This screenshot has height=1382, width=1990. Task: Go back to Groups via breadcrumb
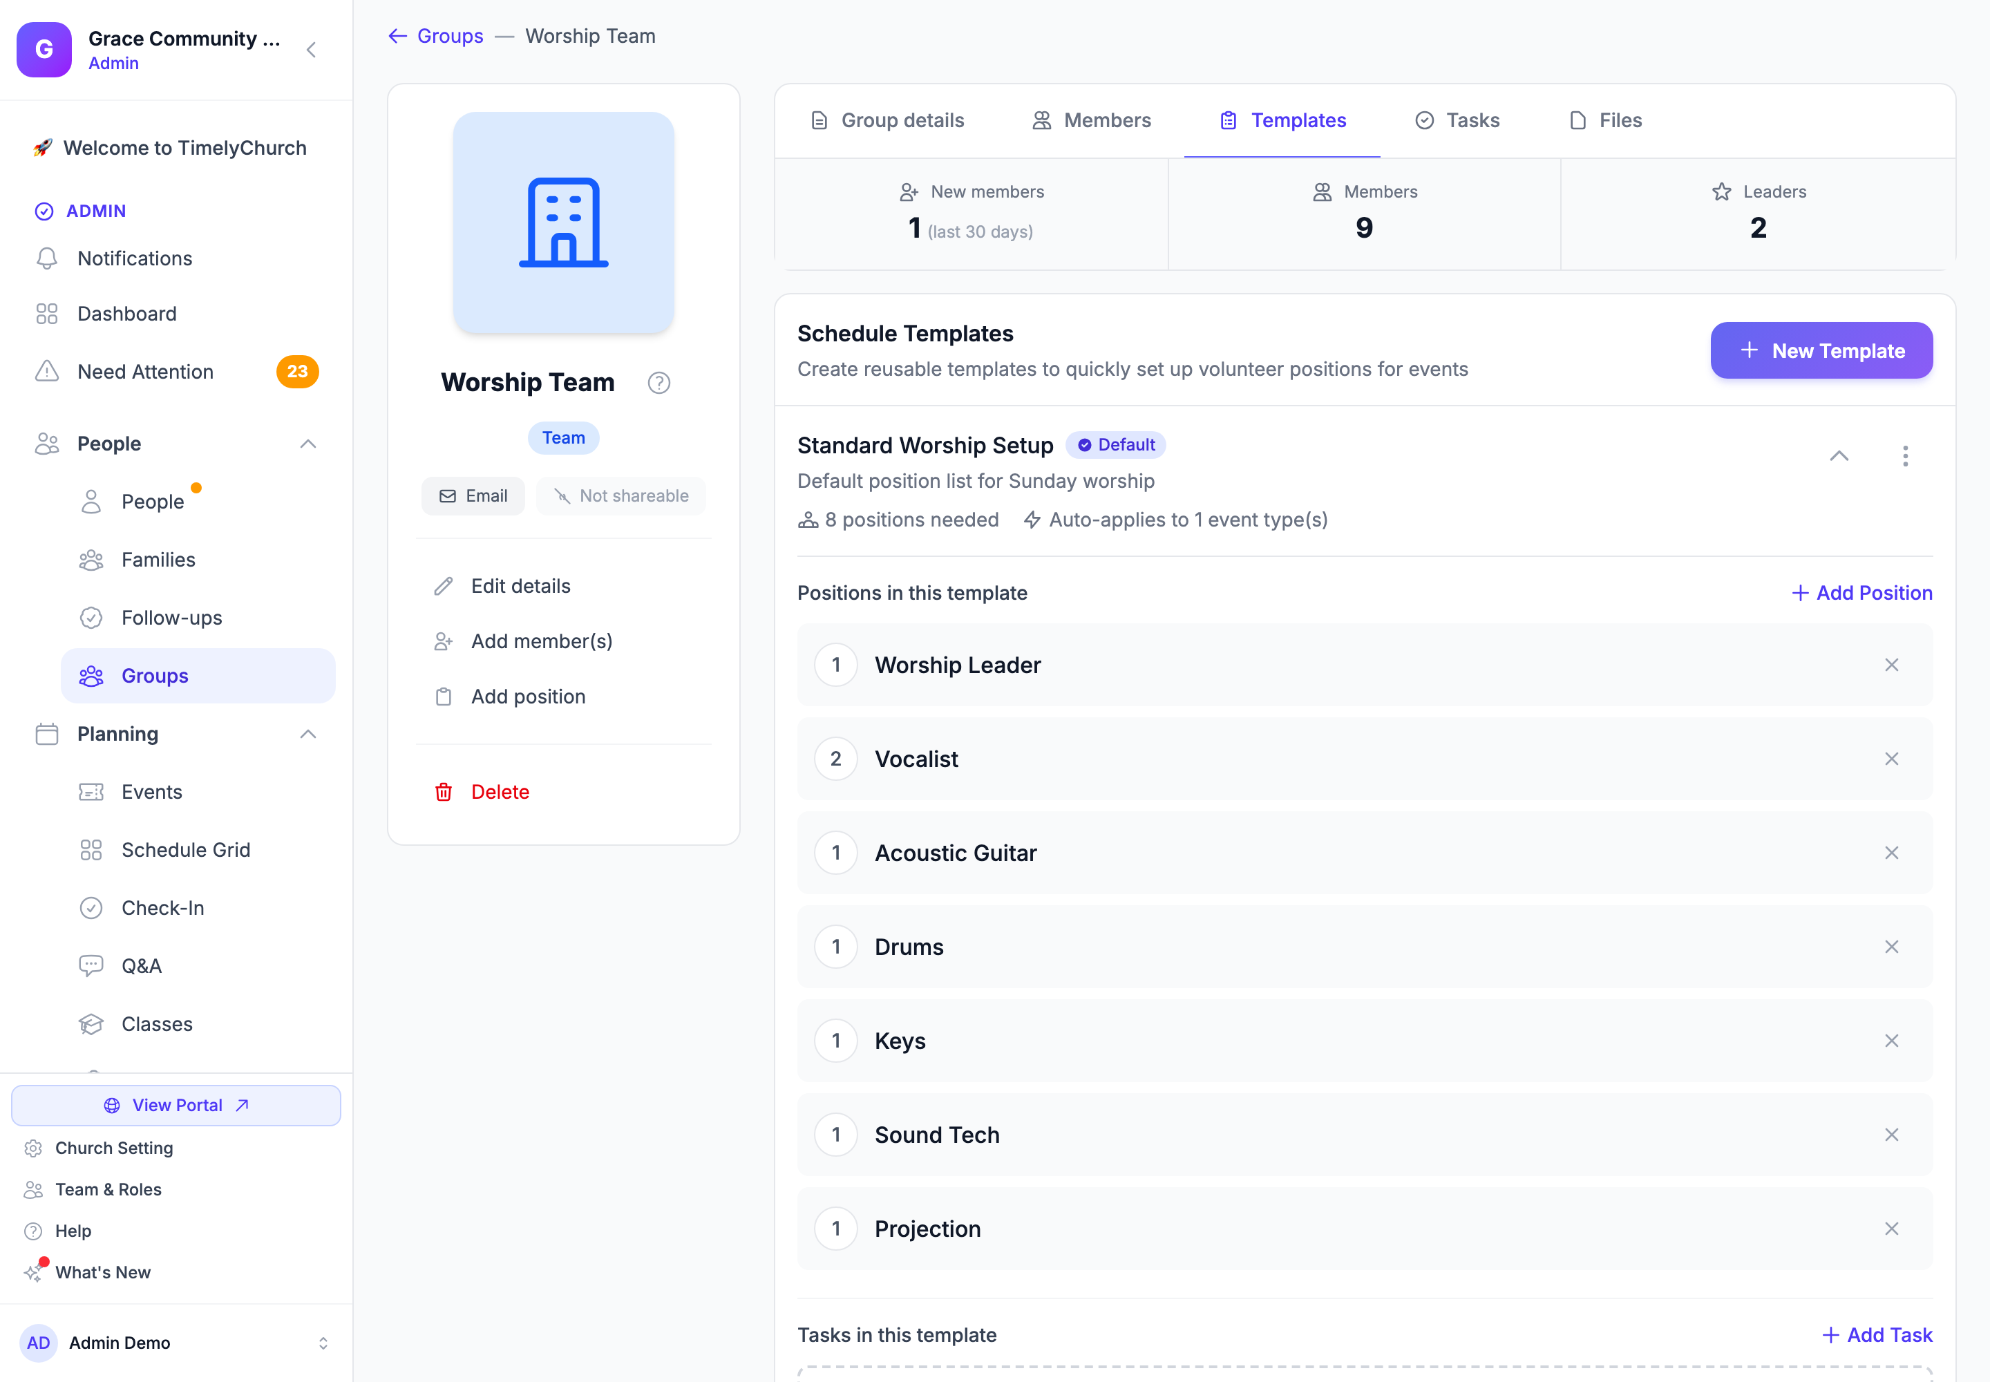(x=437, y=37)
